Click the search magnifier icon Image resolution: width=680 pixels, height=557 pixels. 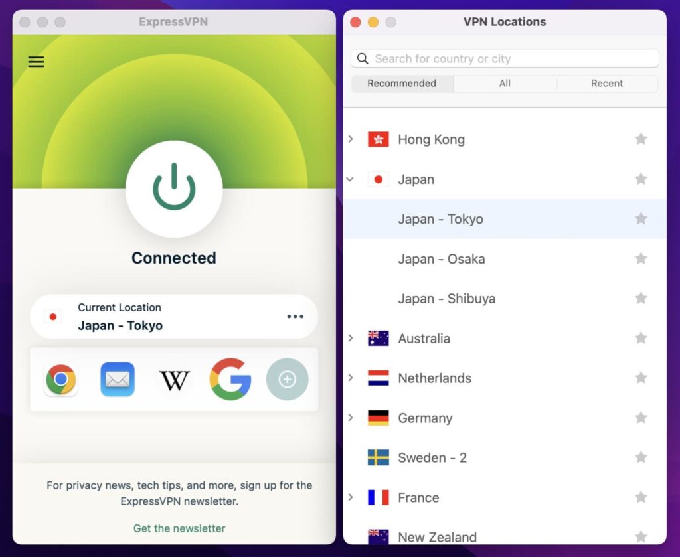363,58
